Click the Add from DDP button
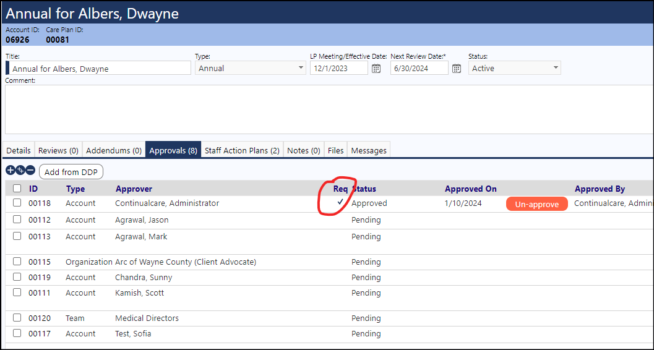654x350 pixels. pos(71,172)
